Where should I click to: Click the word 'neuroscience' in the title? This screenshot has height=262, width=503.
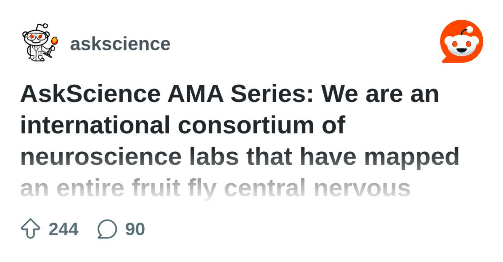pos(101,157)
